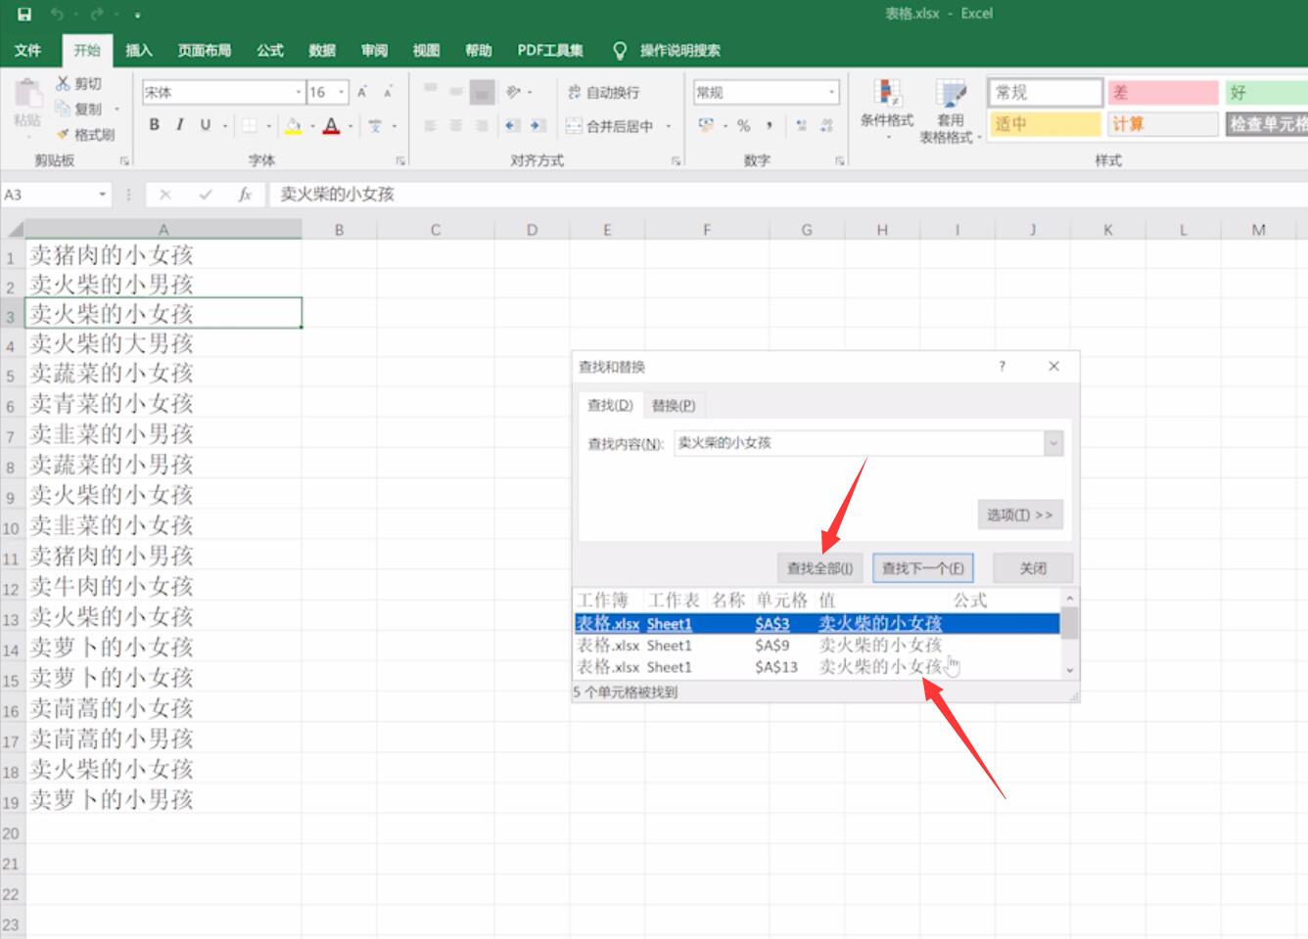Click the 查找下一个 (Find Next) button
This screenshot has height=939, width=1308.
coord(922,567)
